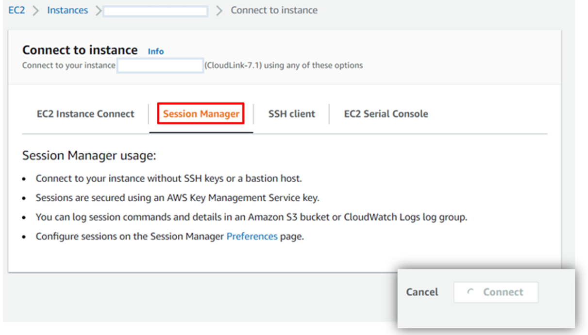Click the instance ID field in the breadcrumb
588x335 pixels.
click(x=155, y=10)
